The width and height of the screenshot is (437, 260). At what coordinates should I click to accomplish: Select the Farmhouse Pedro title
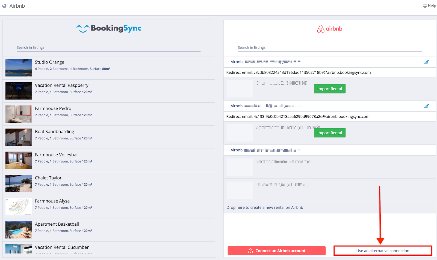point(53,108)
